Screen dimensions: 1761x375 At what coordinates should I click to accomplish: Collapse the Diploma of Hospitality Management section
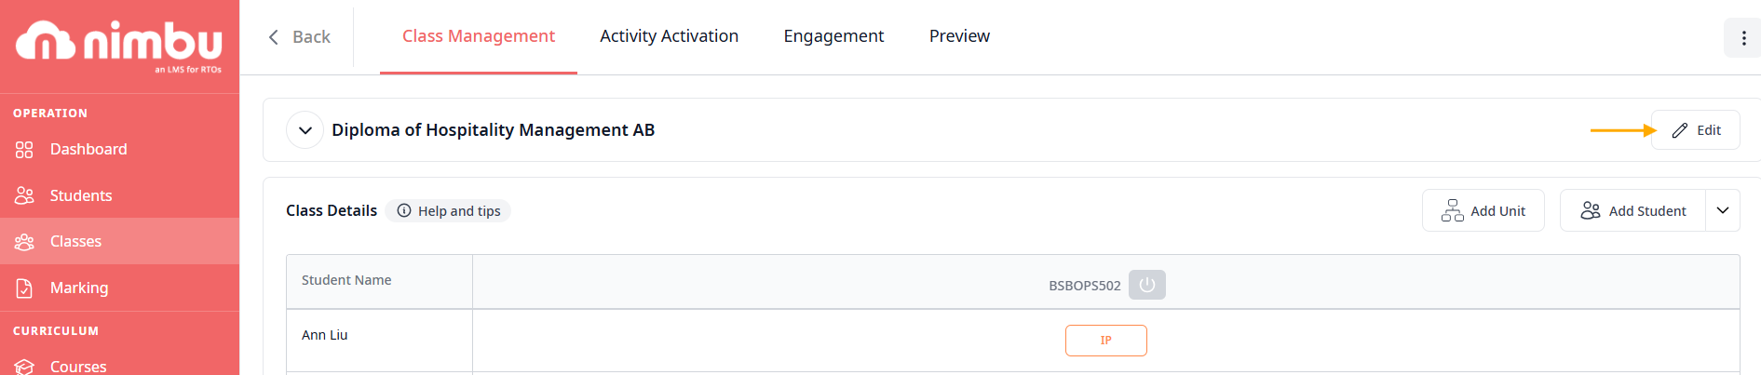click(x=305, y=130)
